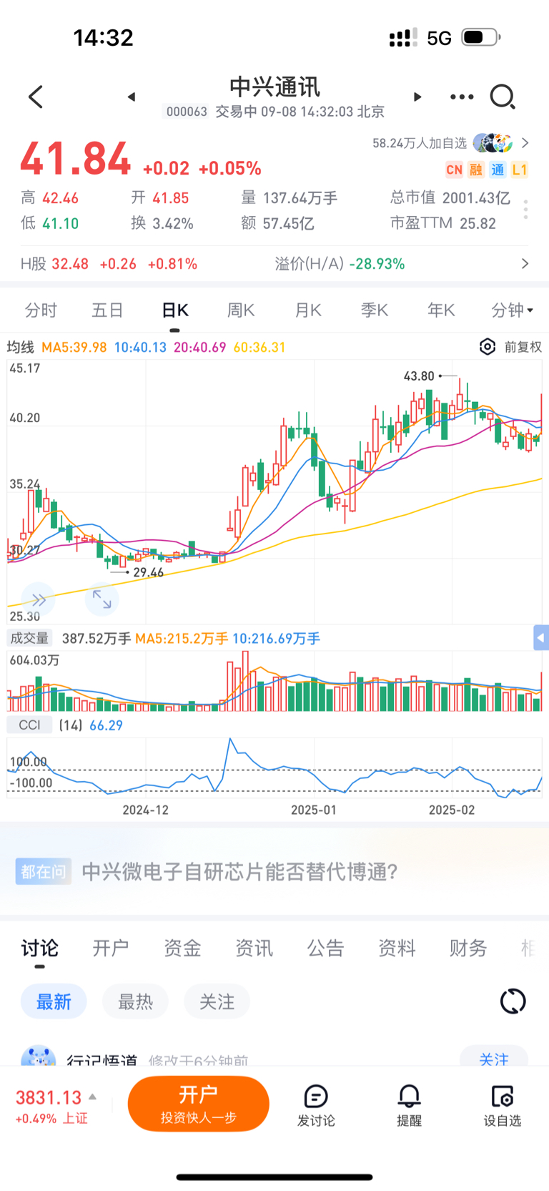Screen dimensions: 549x1191
Task: Tap the current price 41.84
Action: click(x=76, y=158)
